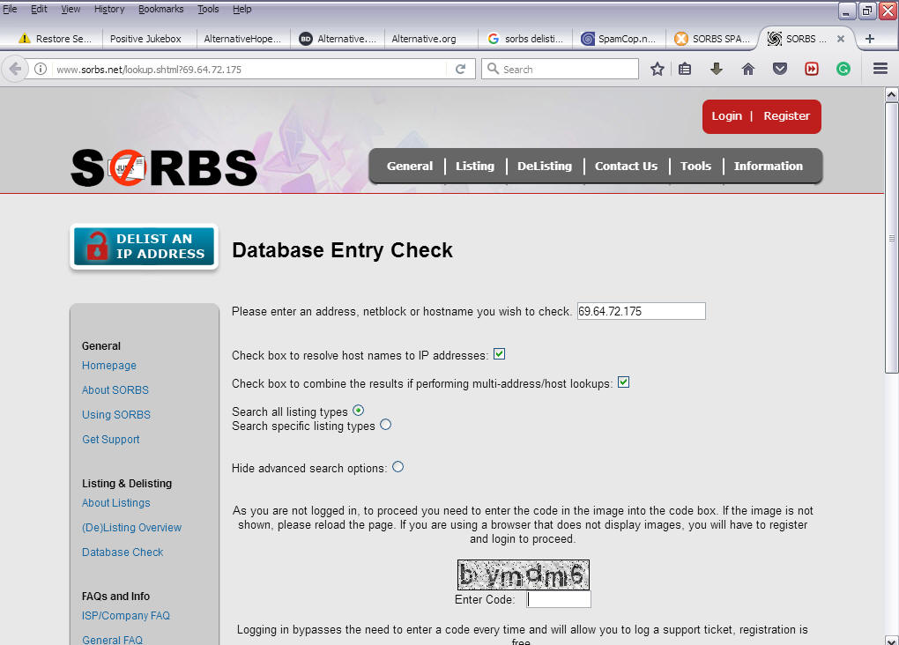Open the General navigation menu
Viewport: 899px width, 645px height.
409,166
